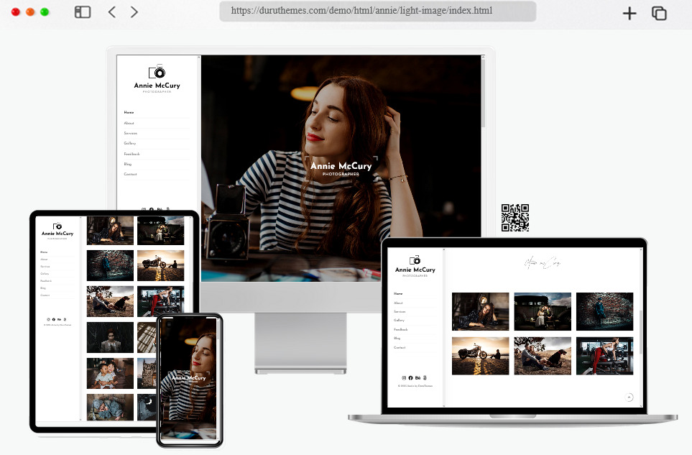Select the Home nav link on the tablet

44,252
